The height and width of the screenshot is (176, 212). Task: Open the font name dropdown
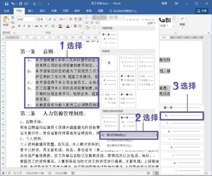[35, 20]
